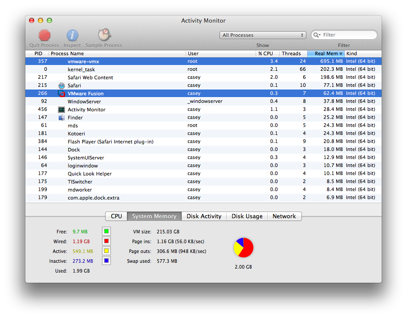Screen dimensions: 407x318
Task: Click the Used 1.99 GB value
Action: 81,271
